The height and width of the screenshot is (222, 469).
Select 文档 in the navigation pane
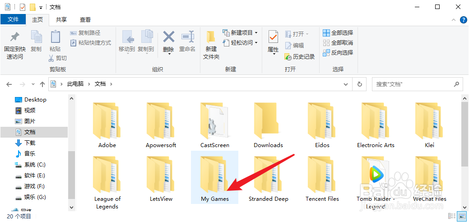click(34, 132)
